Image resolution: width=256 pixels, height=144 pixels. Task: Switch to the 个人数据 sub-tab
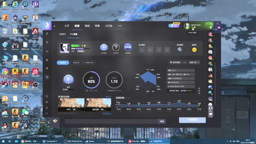point(74,34)
